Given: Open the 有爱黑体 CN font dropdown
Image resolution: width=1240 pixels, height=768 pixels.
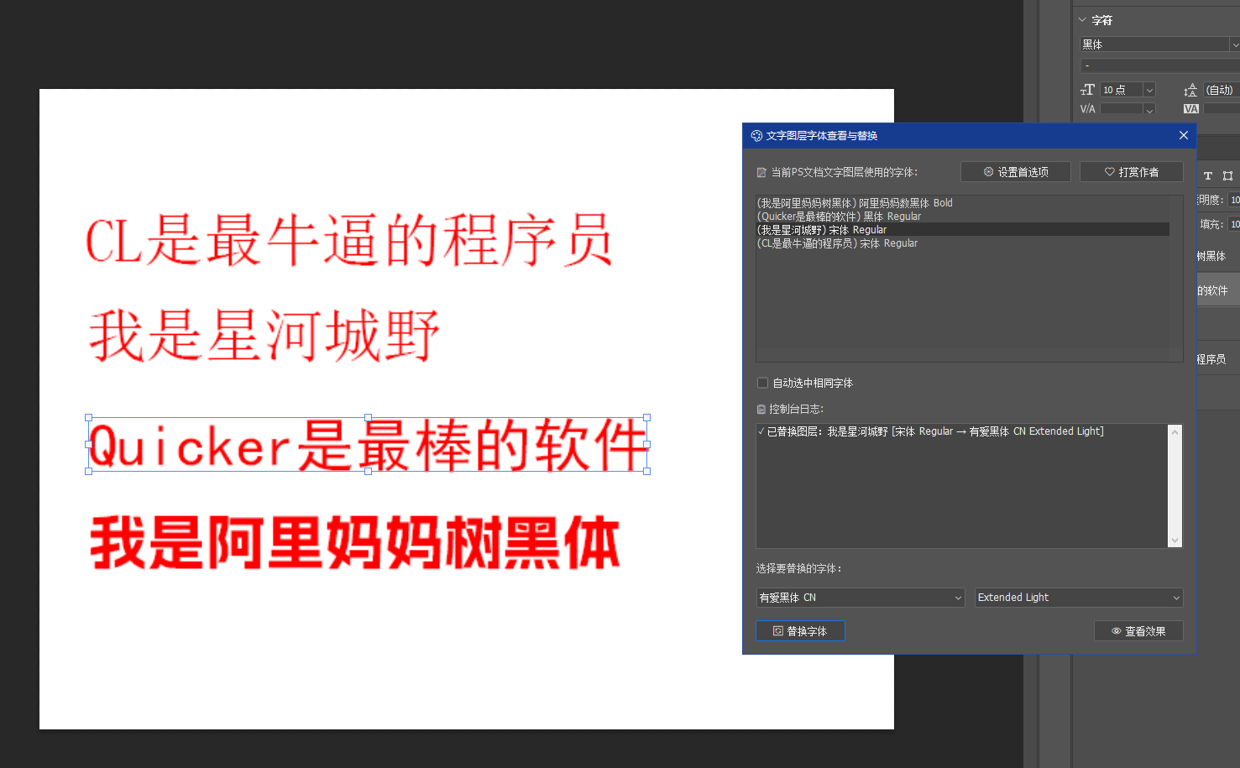Looking at the screenshot, I should coord(860,598).
